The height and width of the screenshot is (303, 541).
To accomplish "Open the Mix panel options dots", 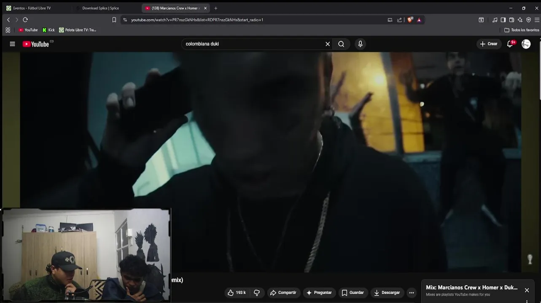I will tap(527, 301).
